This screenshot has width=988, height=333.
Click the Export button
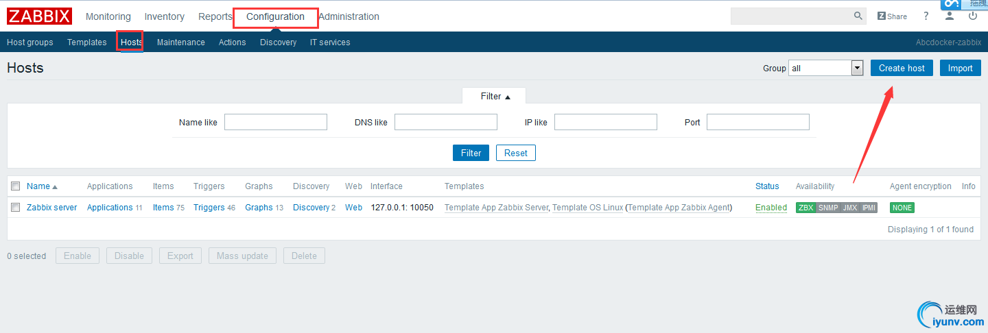click(x=180, y=256)
